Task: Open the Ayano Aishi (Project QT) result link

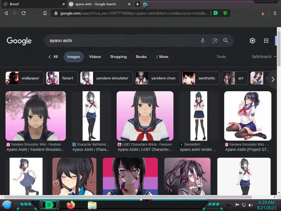Action: (x=247, y=147)
